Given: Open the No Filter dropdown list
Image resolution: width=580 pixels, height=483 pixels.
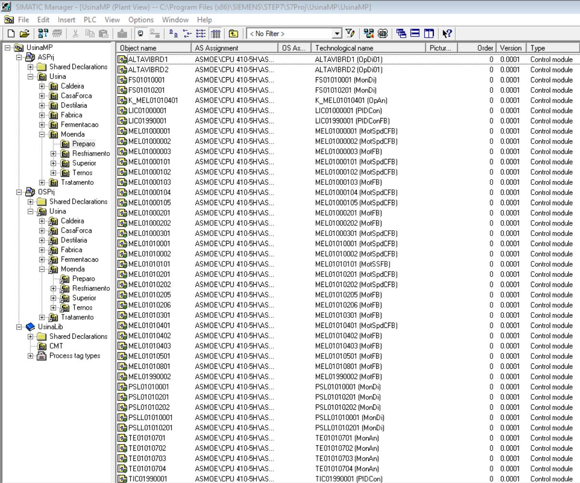Looking at the screenshot, I should [x=337, y=34].
